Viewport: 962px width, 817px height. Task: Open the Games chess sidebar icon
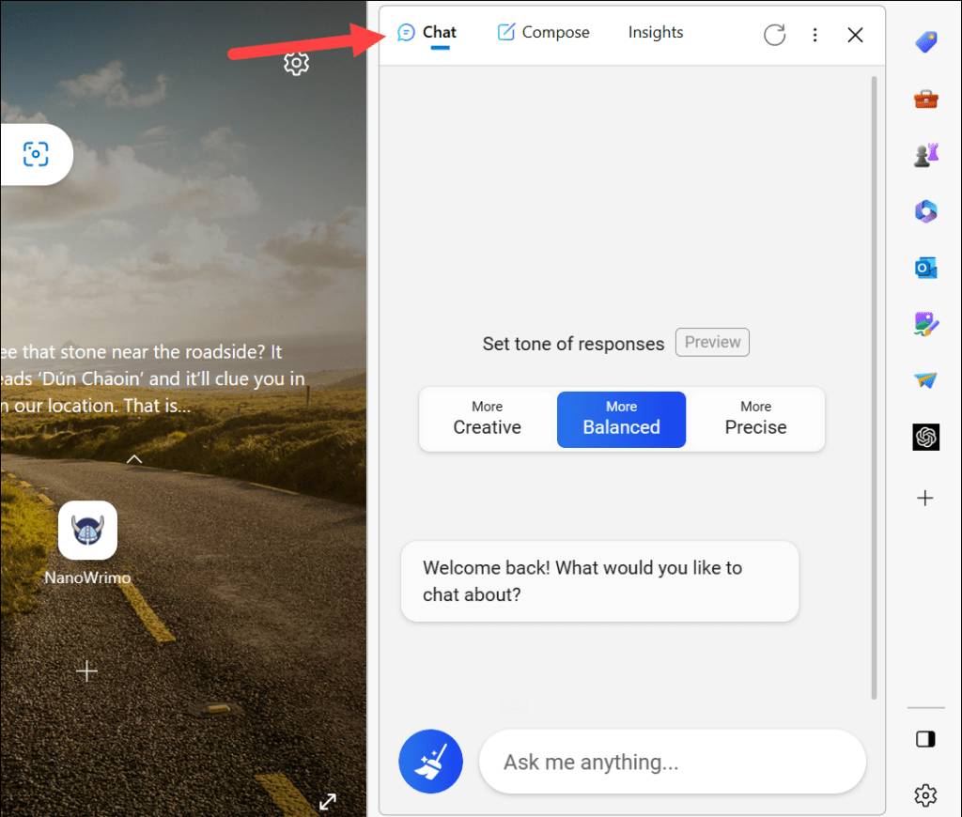[925, 155]
